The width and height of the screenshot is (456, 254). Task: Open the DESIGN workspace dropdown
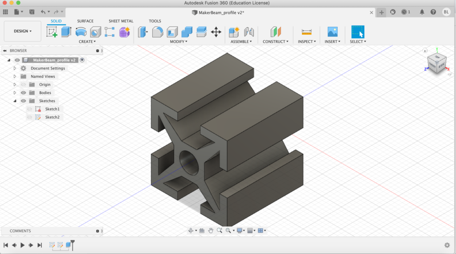(x=23, y=31)
